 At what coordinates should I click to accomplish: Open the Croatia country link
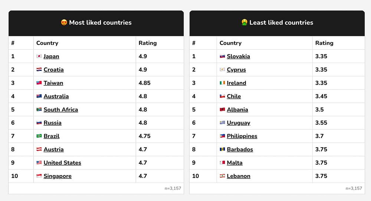pyautogui.click(x=53, y=69)
